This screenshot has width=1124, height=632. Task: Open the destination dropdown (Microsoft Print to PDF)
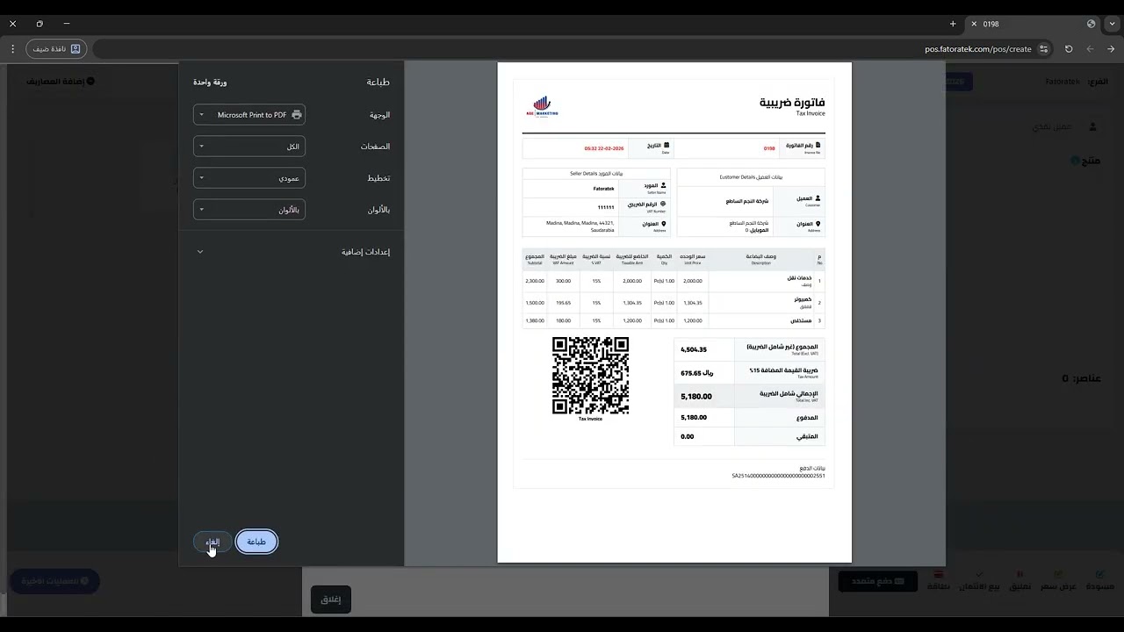coord(249,115)
